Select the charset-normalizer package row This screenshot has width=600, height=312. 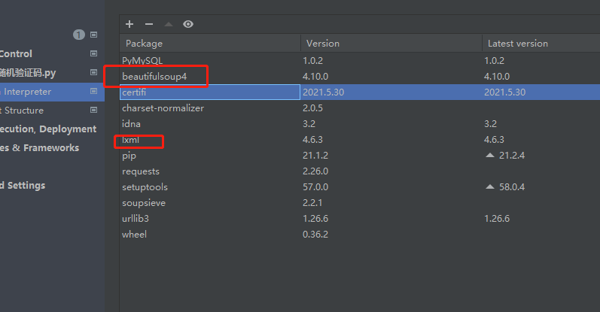360,108
